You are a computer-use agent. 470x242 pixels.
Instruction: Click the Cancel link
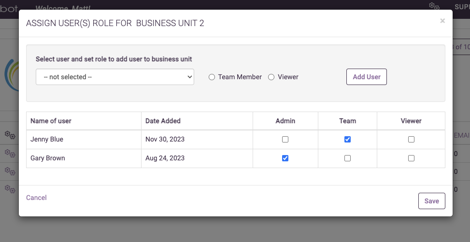[36, 198]
